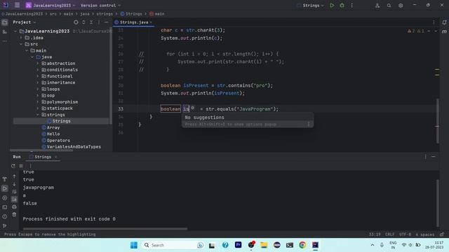Screen dimensions: 449x252
Task: Open the Array class
Action: [x=53, y=127]
